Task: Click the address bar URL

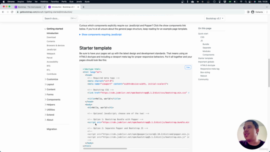Action: point(46,12)
